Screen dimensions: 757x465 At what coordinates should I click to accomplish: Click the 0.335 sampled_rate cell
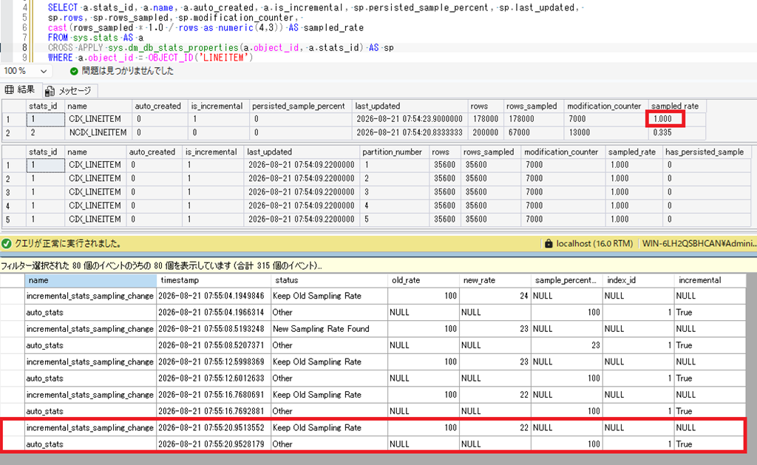(677, 132)
